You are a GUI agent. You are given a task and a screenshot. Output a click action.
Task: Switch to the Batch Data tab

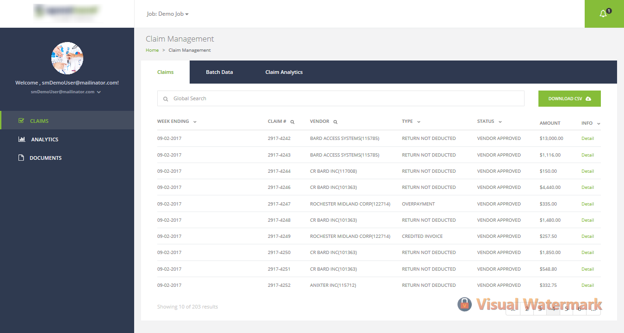pyautogui.click(x=219, y=72)
